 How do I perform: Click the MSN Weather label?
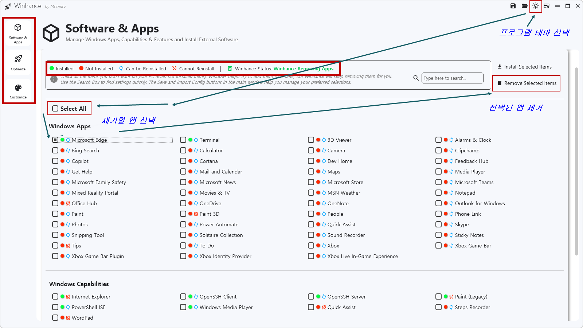[344, 193]
